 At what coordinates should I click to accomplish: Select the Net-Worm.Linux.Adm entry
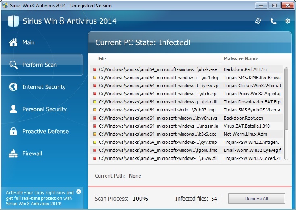point(245,134)
